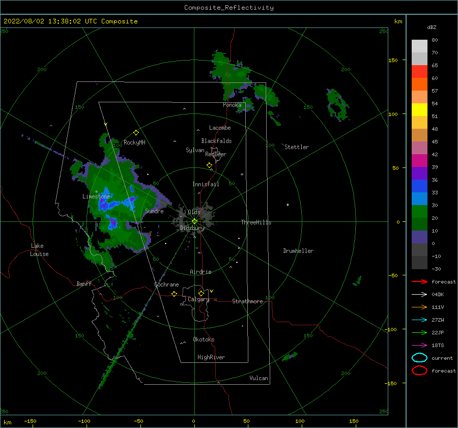The height and width of the screenshot is (428, 458).
Task: Click the green 22JP arrow icon
Action: pos(419,332)
